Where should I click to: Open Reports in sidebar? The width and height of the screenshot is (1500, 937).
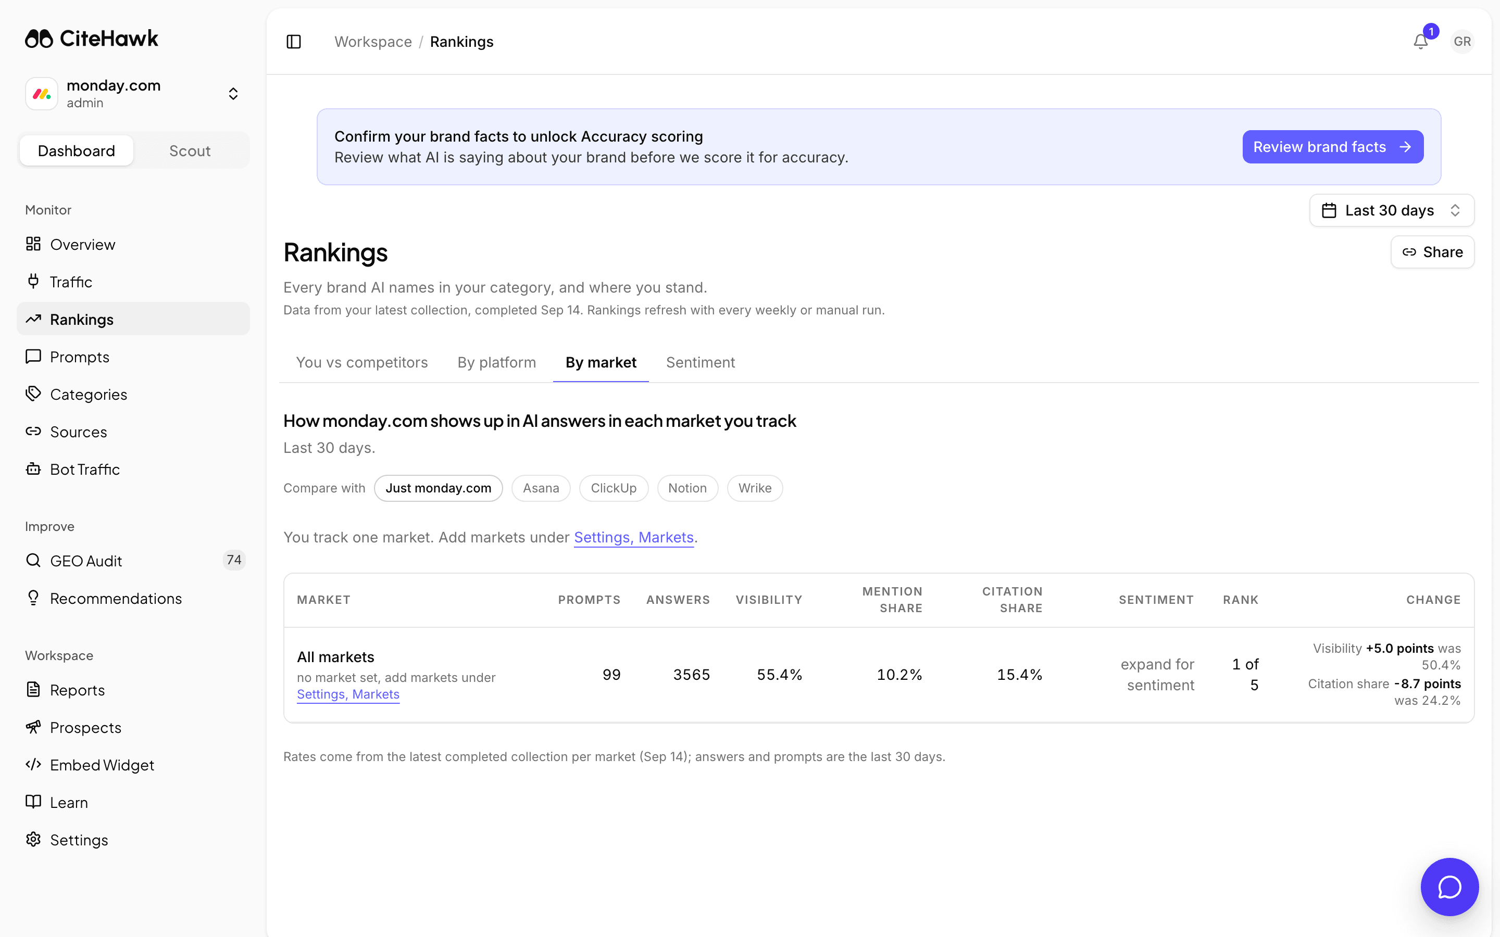click(133, 690)
